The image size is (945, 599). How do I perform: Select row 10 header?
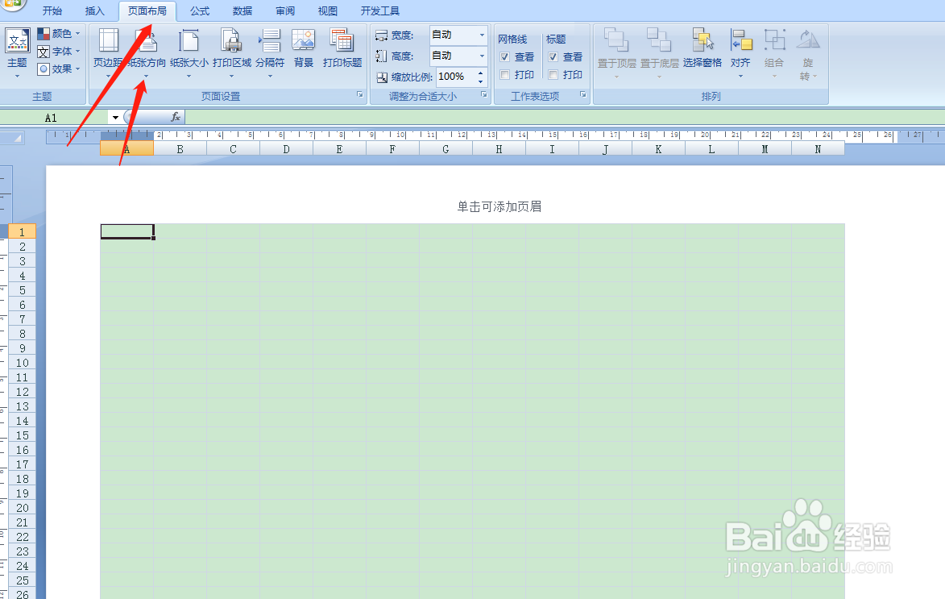[x=23, y=363]
